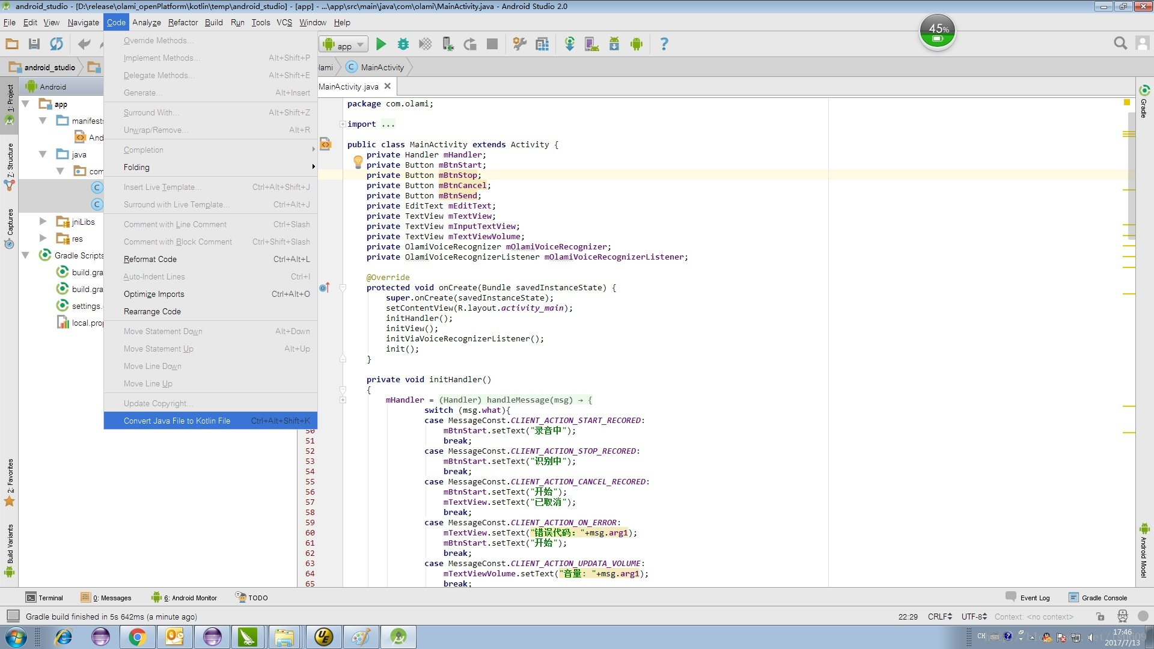Select Convert Java File to Kotlin File
This screenshot has height=649, width=1154.
[x=177, y=421]
